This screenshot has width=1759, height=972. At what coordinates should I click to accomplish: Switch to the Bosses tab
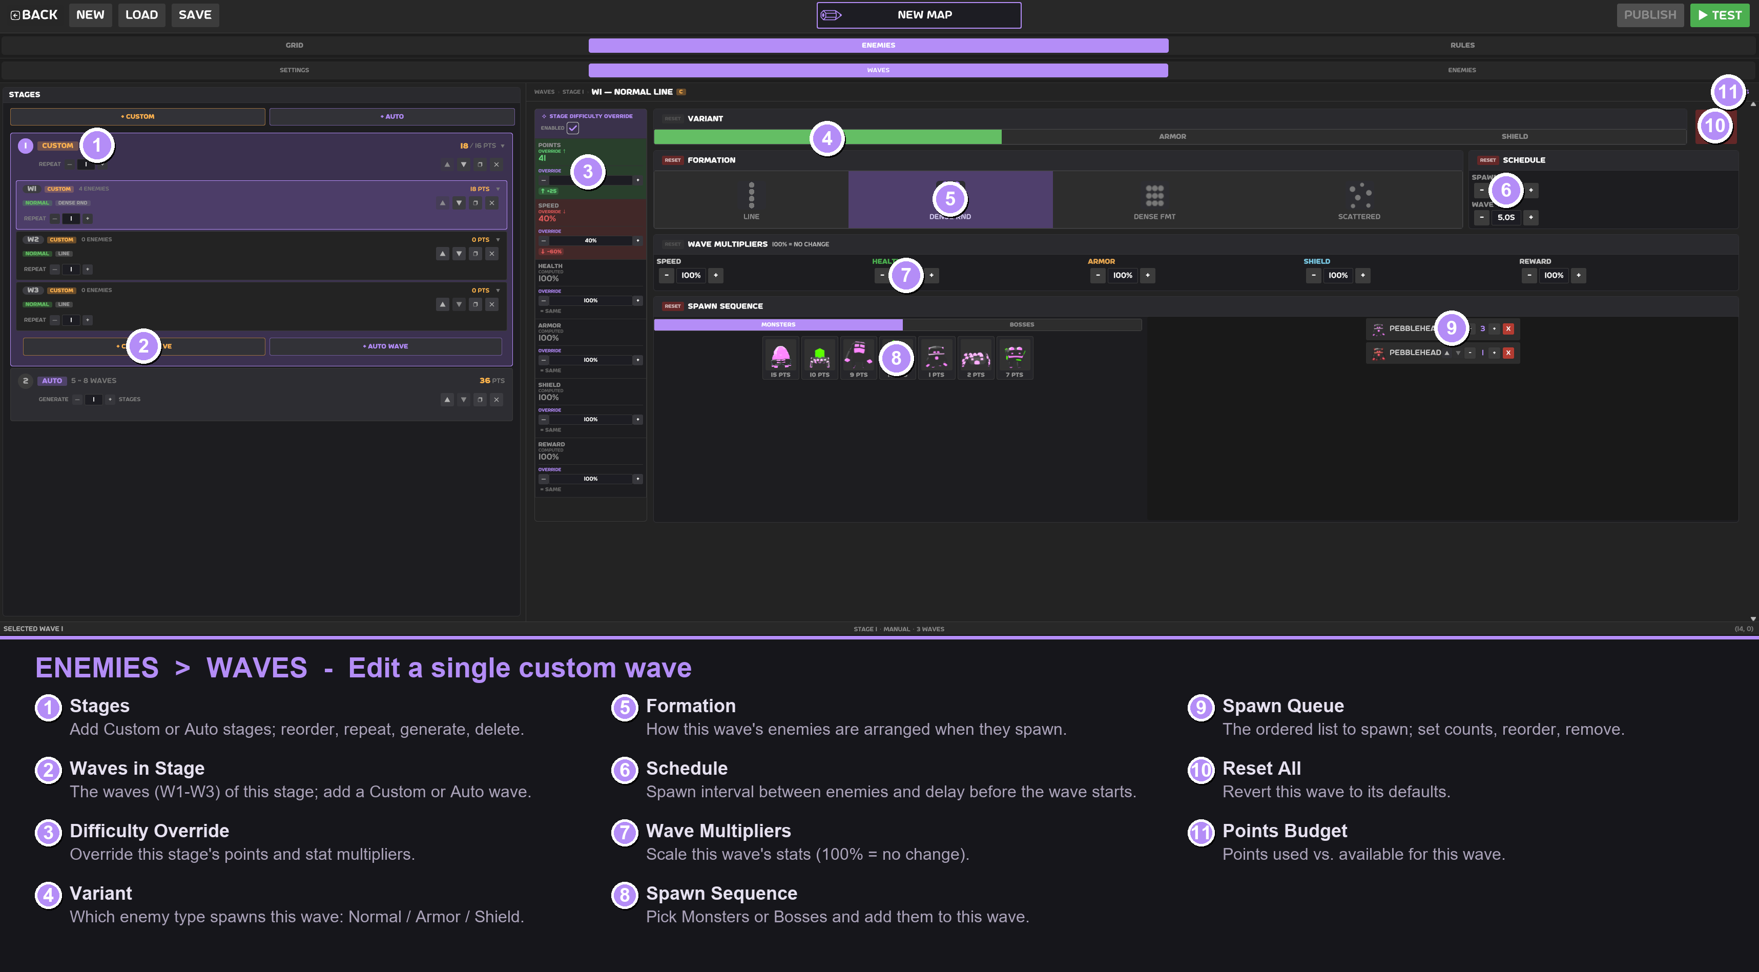coord(1022,324)
